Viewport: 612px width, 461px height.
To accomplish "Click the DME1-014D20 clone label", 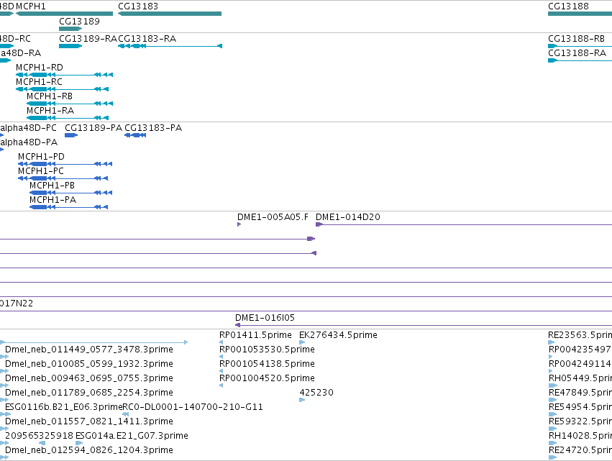I will pyautogui.click(x=348, y=217).
